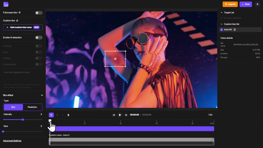Image resolution: width=263 pixels, height=148 pixels.
Task: Open Advanced Settings link
Action: tap(12, 141)
